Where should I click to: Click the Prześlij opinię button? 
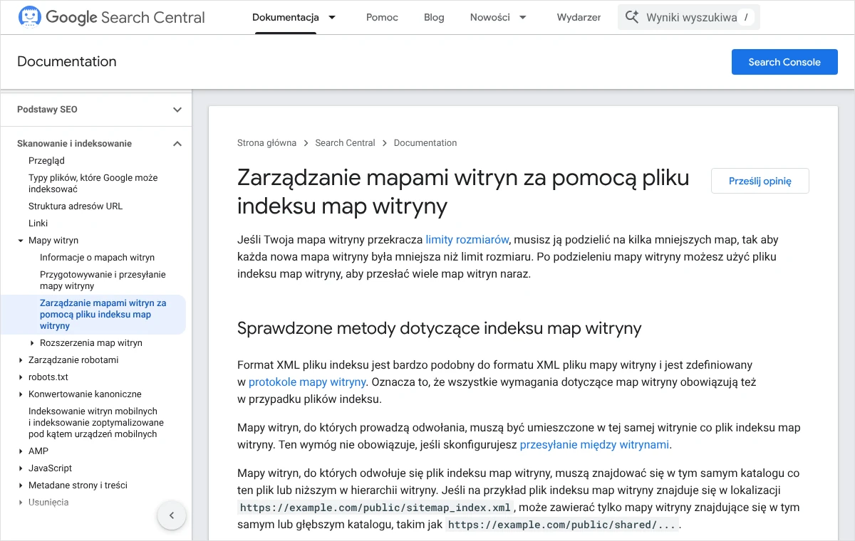click(x=760, y=181)
